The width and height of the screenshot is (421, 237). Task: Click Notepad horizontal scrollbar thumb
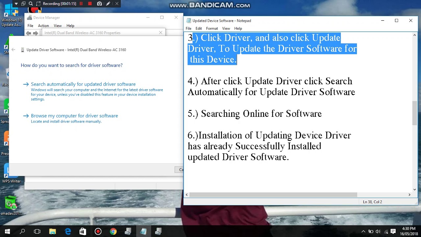pyautogui.click(x=273, y=195)
